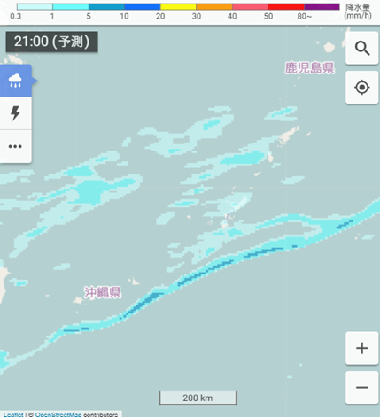Open the three-dots more options menu

[x=15, y=146]
